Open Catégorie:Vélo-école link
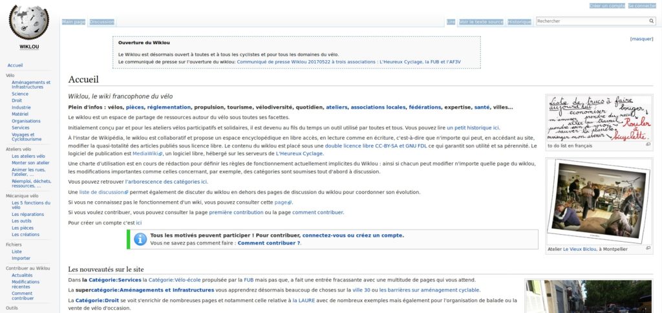The height and width of the screenshot is (313, 662). (175, 280)
